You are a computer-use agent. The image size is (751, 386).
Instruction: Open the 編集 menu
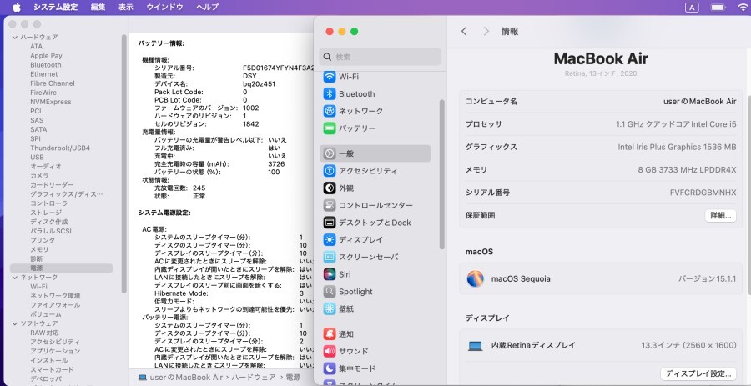tap(98, 8)
